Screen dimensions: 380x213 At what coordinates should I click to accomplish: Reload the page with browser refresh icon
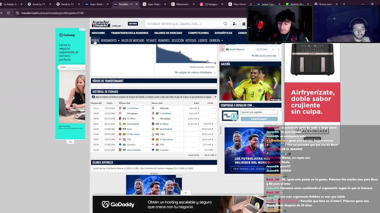coord(8,13)
